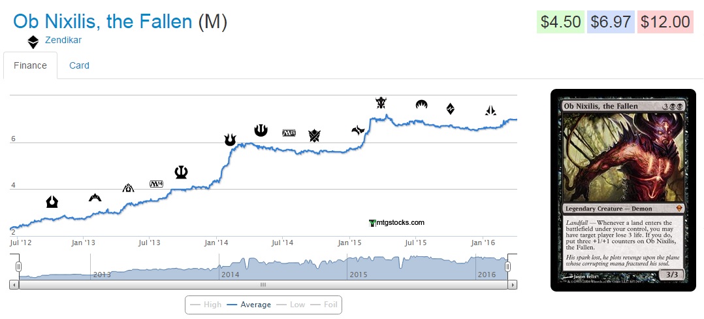This screenshot has width=704, height=319.
Task: Click the Born of the Gods set marker
Action: [x=230, y=139]
